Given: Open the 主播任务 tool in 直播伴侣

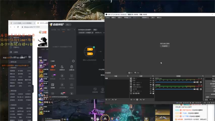Looking at the screenshot, I should pos(71,68).
